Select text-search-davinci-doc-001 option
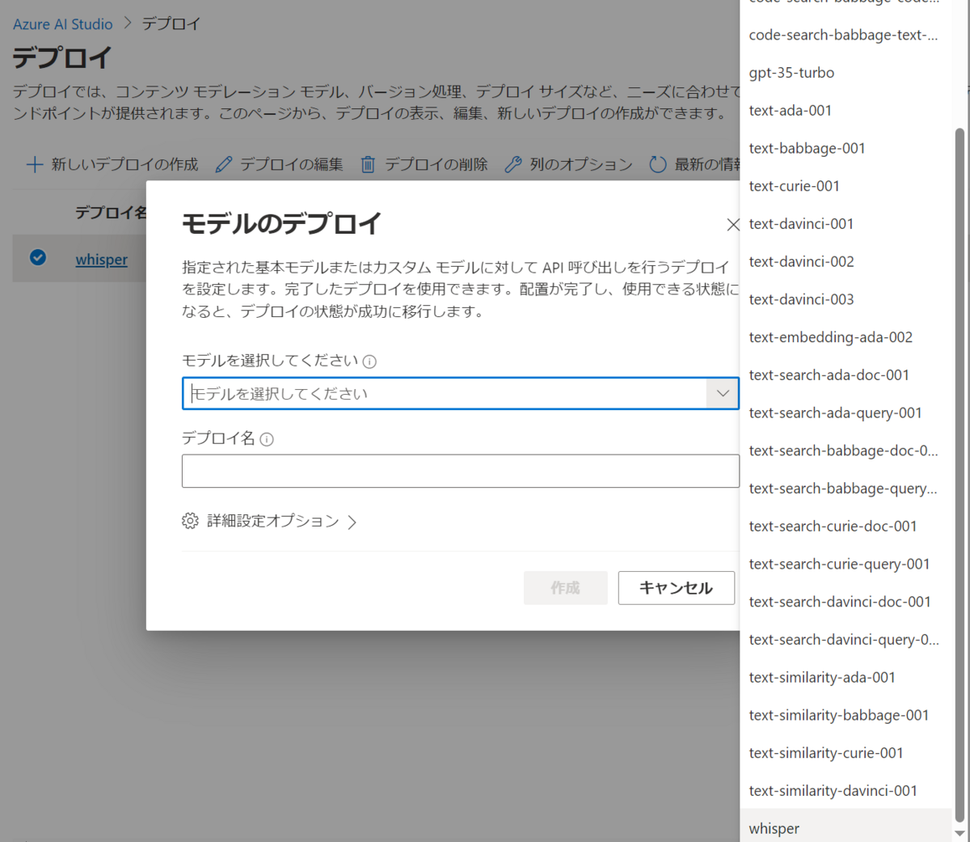This screenshot has width=970, height=842. coord(846,602)
